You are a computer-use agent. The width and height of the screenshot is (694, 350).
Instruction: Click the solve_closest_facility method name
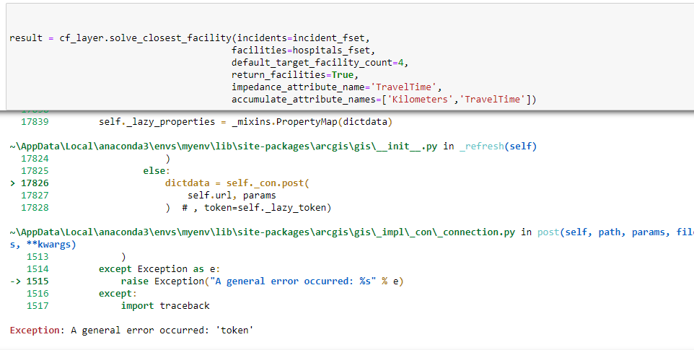[164, 38]
